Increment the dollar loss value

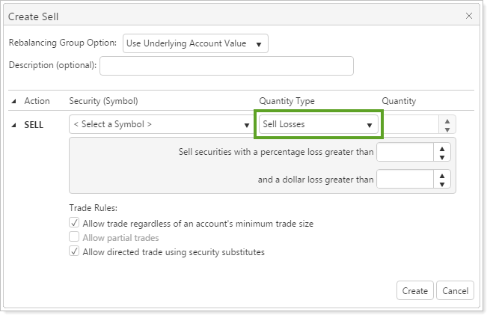[x=443, y=176]
